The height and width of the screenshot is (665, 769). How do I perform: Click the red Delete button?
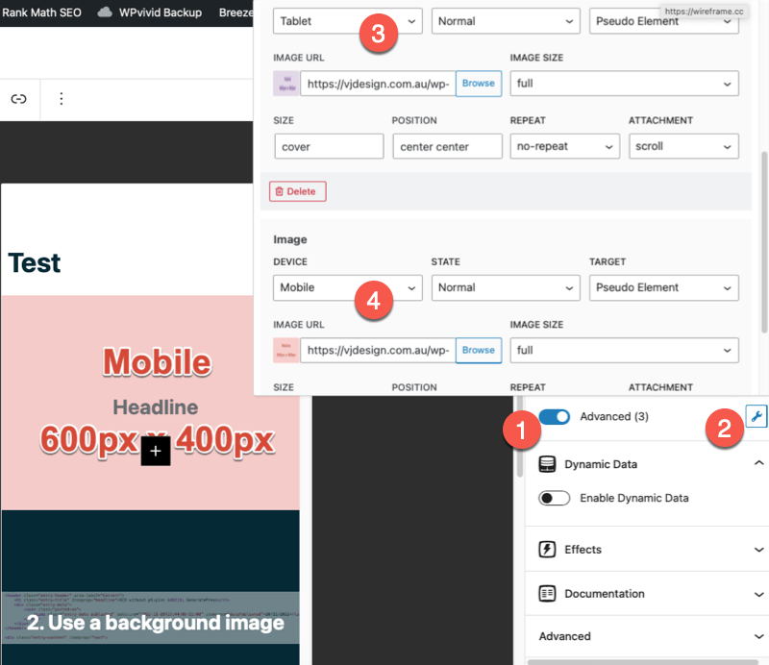tap(298, 191)
